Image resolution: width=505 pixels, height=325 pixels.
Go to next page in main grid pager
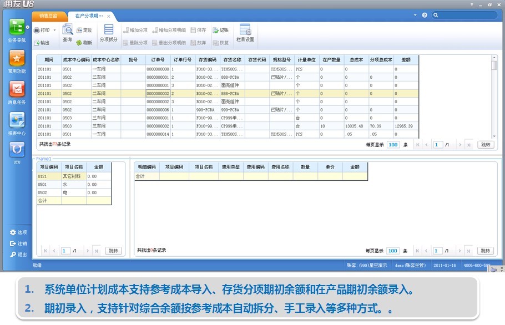pos(460,145)
